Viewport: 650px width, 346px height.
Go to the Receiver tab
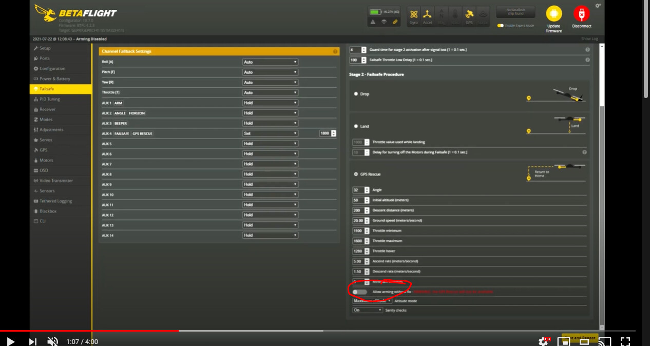point(47,109)
